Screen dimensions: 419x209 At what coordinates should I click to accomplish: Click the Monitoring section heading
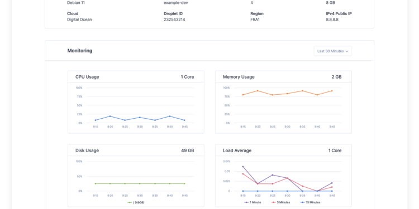(x=80, y=51)
